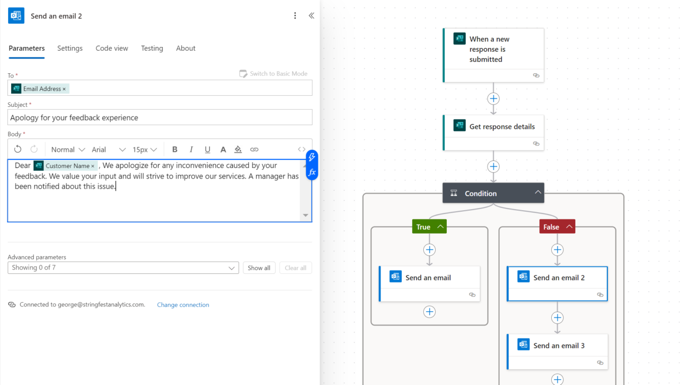
Task: Click the connection icon on Send an email card
Action: point(472,295)
